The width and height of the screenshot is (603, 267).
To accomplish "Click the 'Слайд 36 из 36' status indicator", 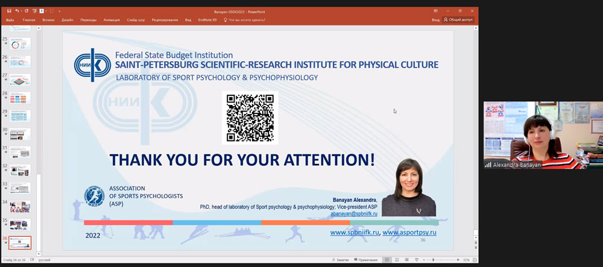I will pos(14,260).
